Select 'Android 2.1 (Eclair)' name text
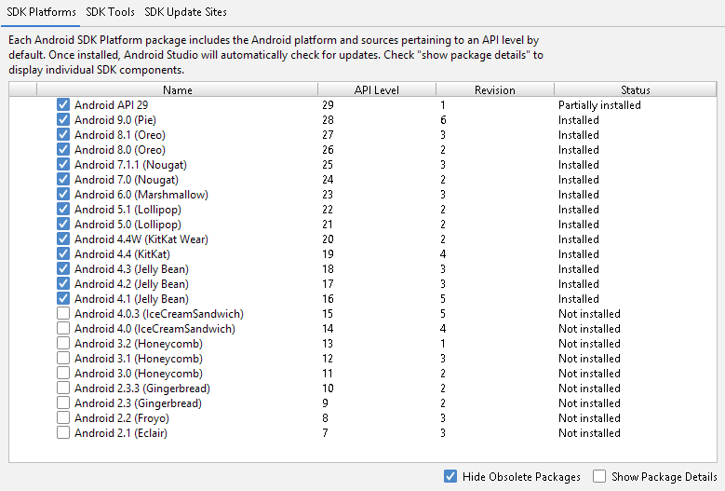Image resolution: width=725 pixels, height=491 pixels. pos(121,433)
